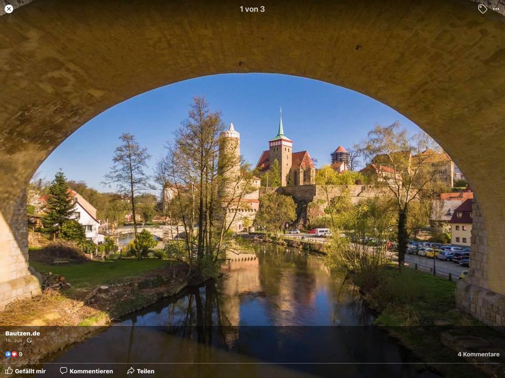
Task: Tap the curved share arrow icon
Action: (x=131, y=371)
